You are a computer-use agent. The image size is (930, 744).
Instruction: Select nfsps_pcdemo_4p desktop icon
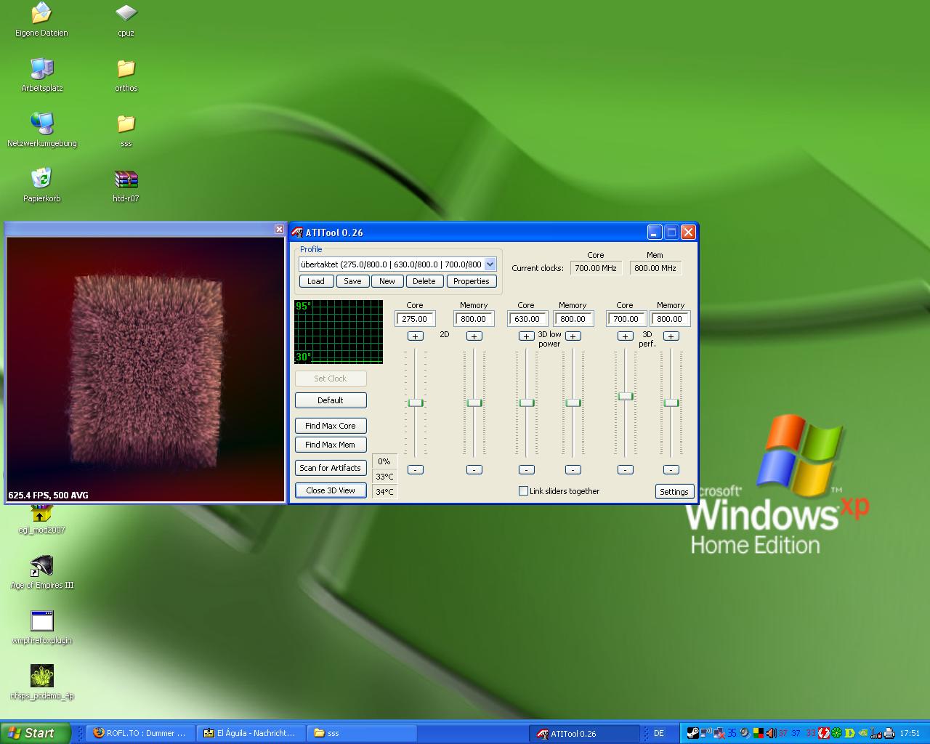click(41, 682)
